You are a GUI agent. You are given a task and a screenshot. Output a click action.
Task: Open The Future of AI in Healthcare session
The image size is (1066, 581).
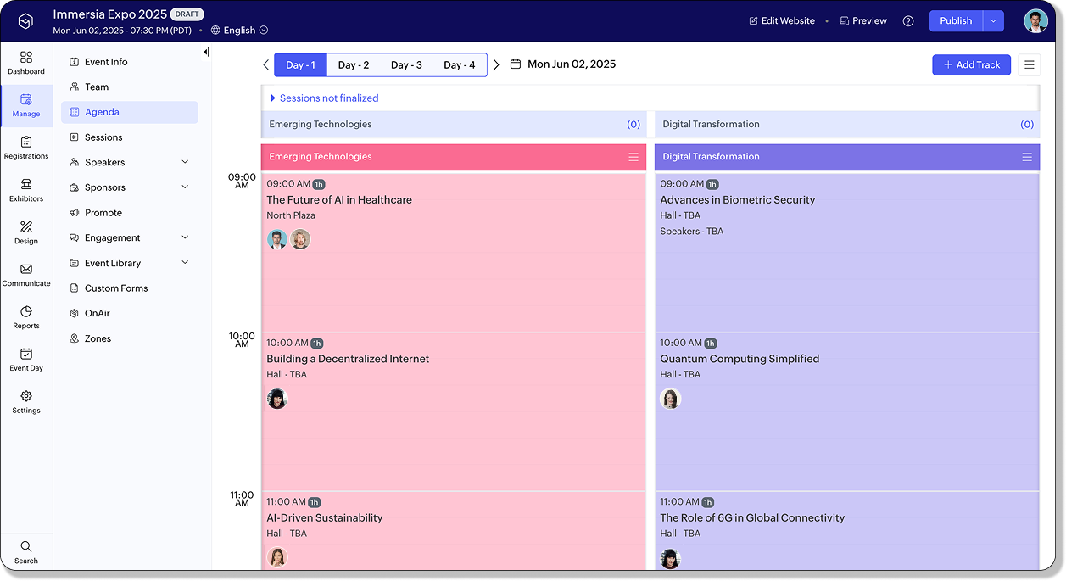339,200
